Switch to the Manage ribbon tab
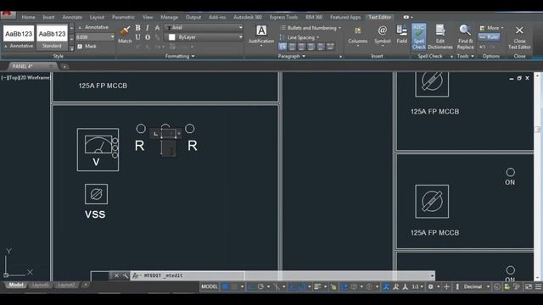This screenshot has height=305, width=543. [169, 17]
